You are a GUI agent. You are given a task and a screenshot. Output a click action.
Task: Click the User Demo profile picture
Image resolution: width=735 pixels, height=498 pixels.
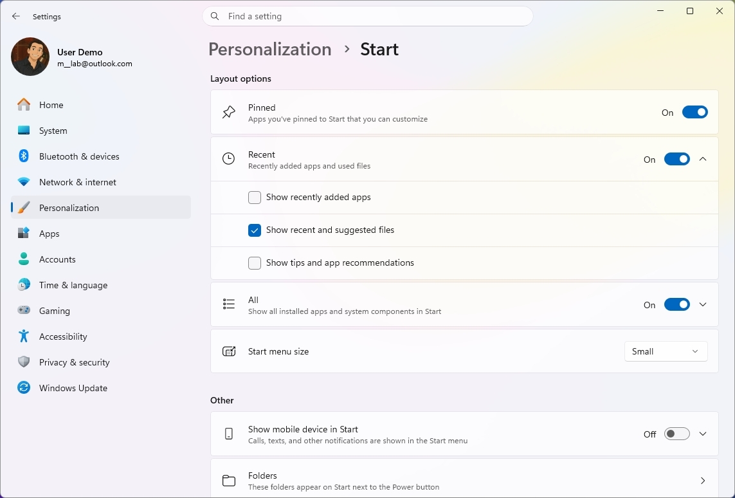tap(30, 57)
